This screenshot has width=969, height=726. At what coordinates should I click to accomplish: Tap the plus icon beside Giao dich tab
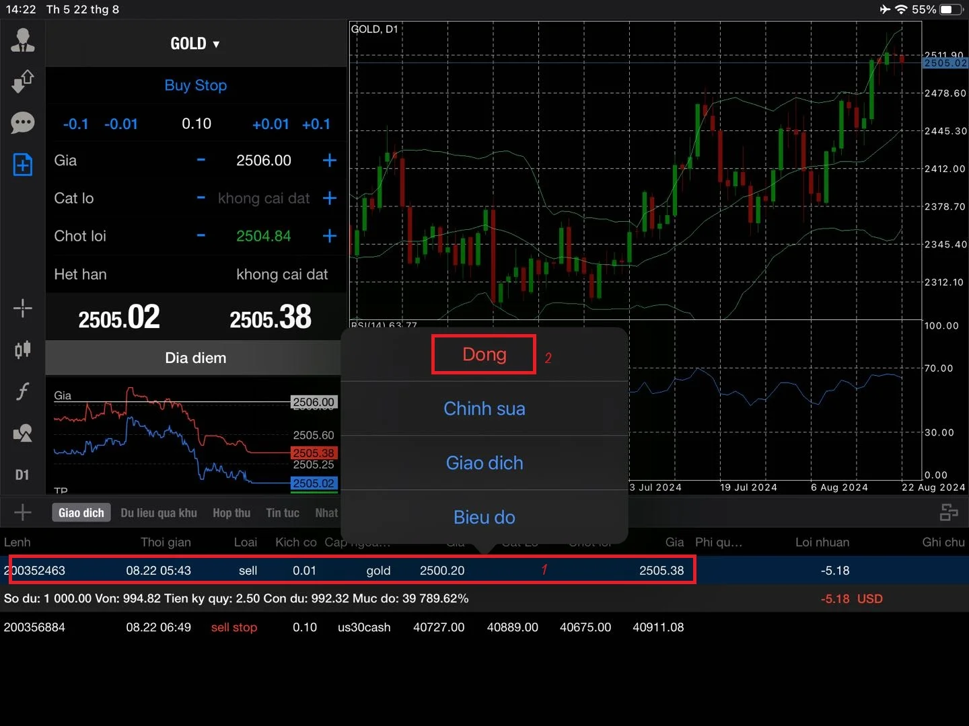(x=23, y=512)
